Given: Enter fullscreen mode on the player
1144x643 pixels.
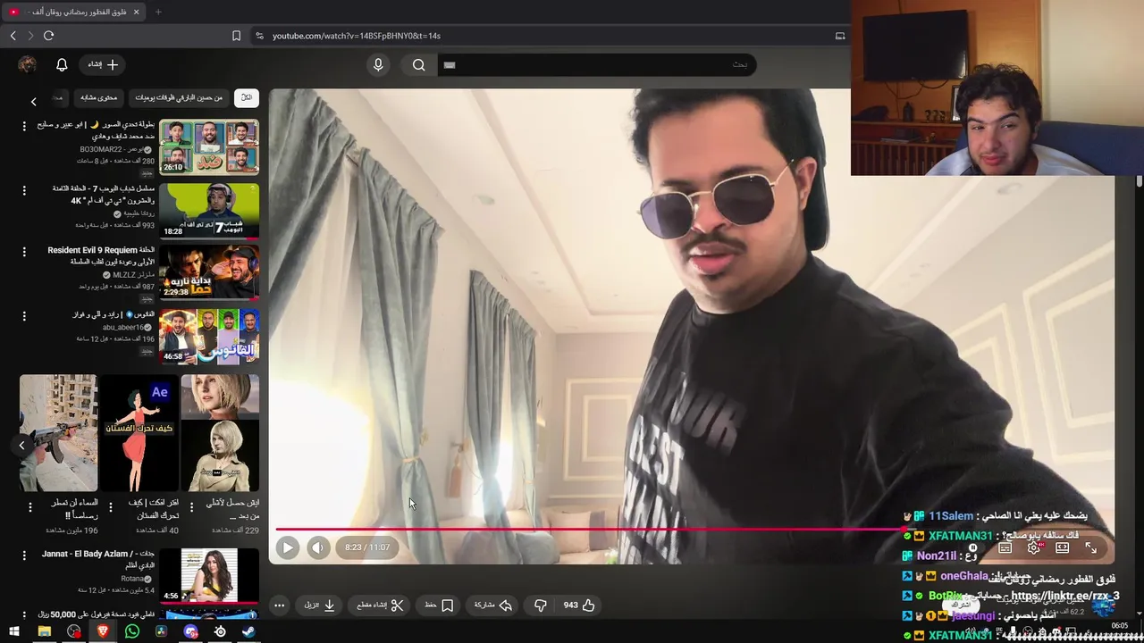Looking at the screenshot, I should (1090, 547).
